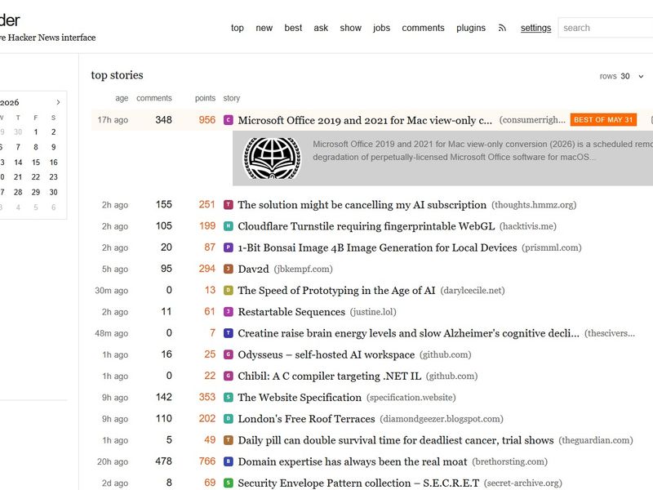Click the Microsoft Office preview description text

pyautogui.click(x=482, y=150)
